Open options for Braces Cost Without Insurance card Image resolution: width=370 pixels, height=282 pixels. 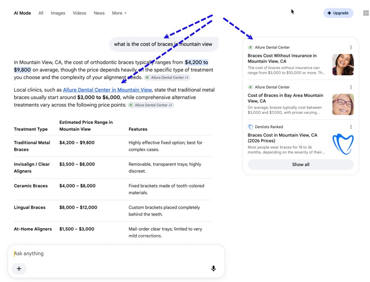(351, 47)
